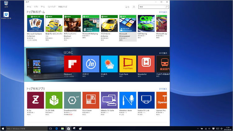Open the Drawboard PDF app tile

[72, 100]
